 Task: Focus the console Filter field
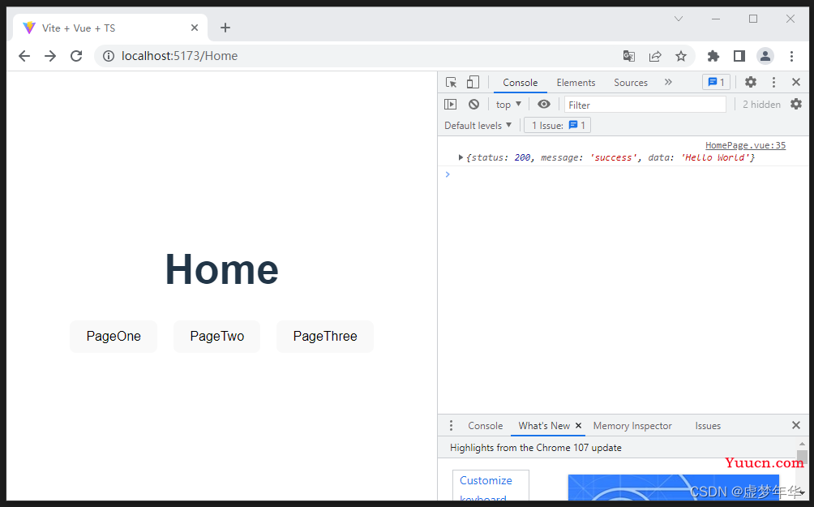(645, 105)
